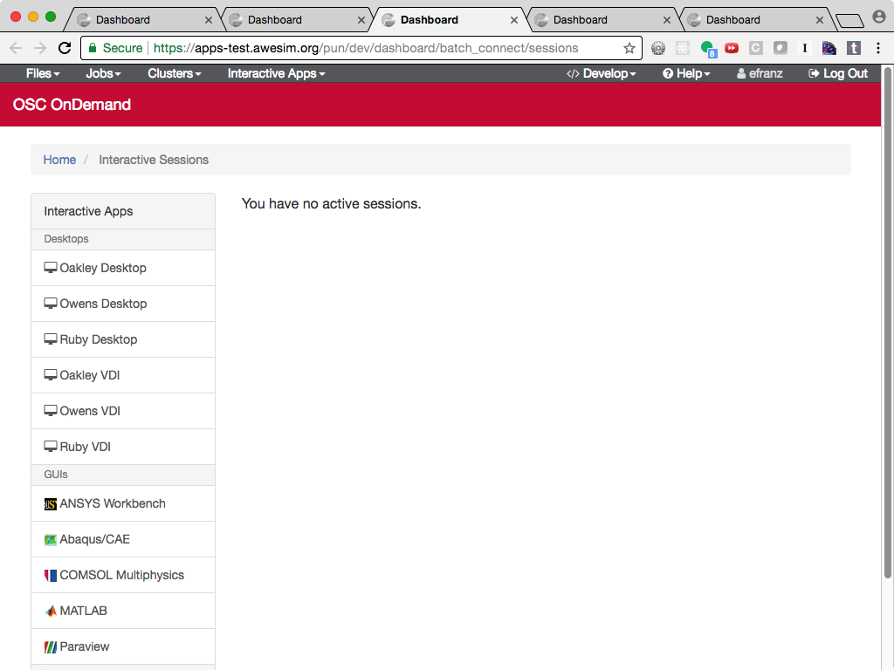Click the ANSYS Workbench app icon
The height and width of the screenshot is (670, 894).
tap(50, 504)
